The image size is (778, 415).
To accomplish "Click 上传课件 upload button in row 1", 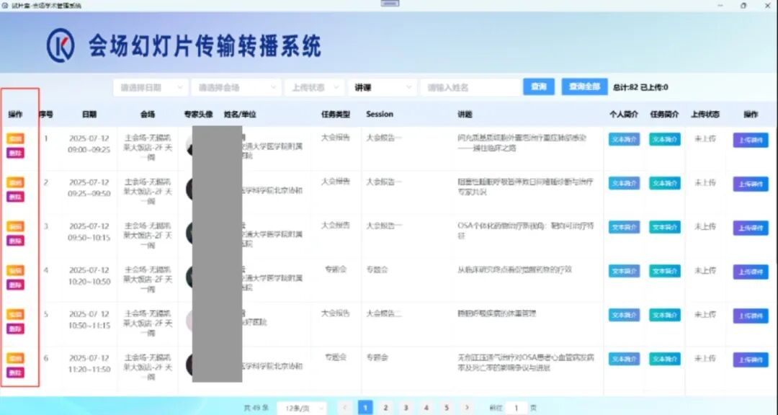I will [x=751, y=140].
